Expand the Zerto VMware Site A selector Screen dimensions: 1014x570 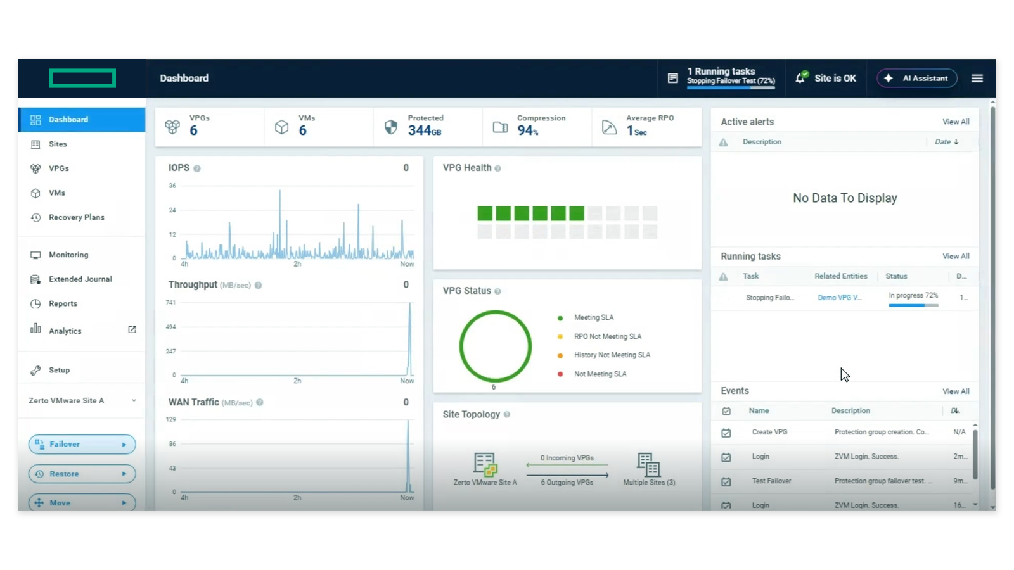(x=134, y=400)
